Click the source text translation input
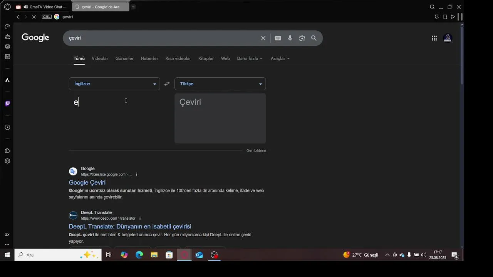 pos(114,118)
